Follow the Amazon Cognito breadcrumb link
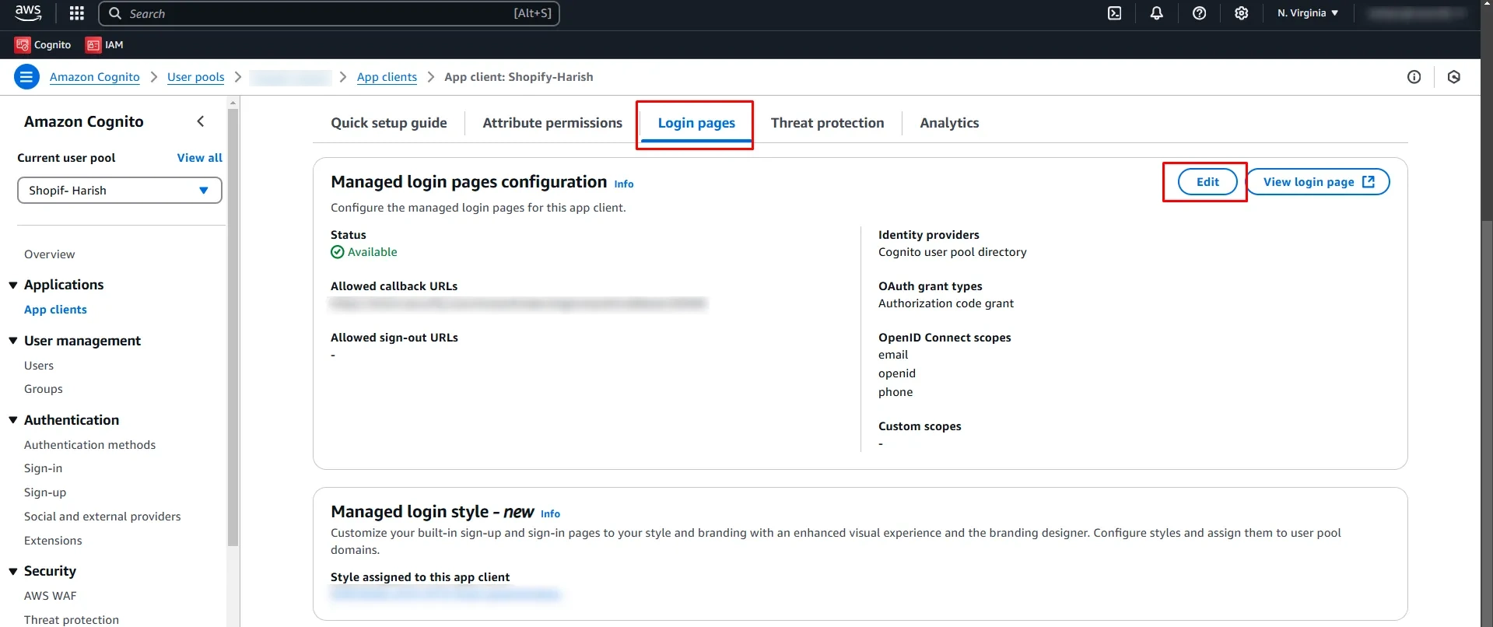The width and height of the screenshot is (1493, 627). [x=95, y=77]
